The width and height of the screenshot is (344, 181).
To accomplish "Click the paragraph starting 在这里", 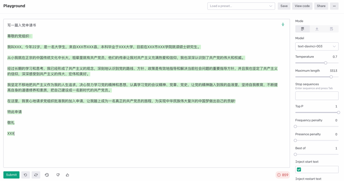I will coord(121,101).
